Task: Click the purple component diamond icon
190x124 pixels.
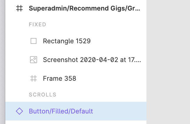Action: (19, 111)
